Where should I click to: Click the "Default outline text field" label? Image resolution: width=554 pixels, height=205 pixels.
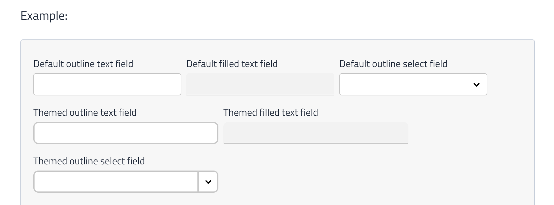tap(83, 64)
